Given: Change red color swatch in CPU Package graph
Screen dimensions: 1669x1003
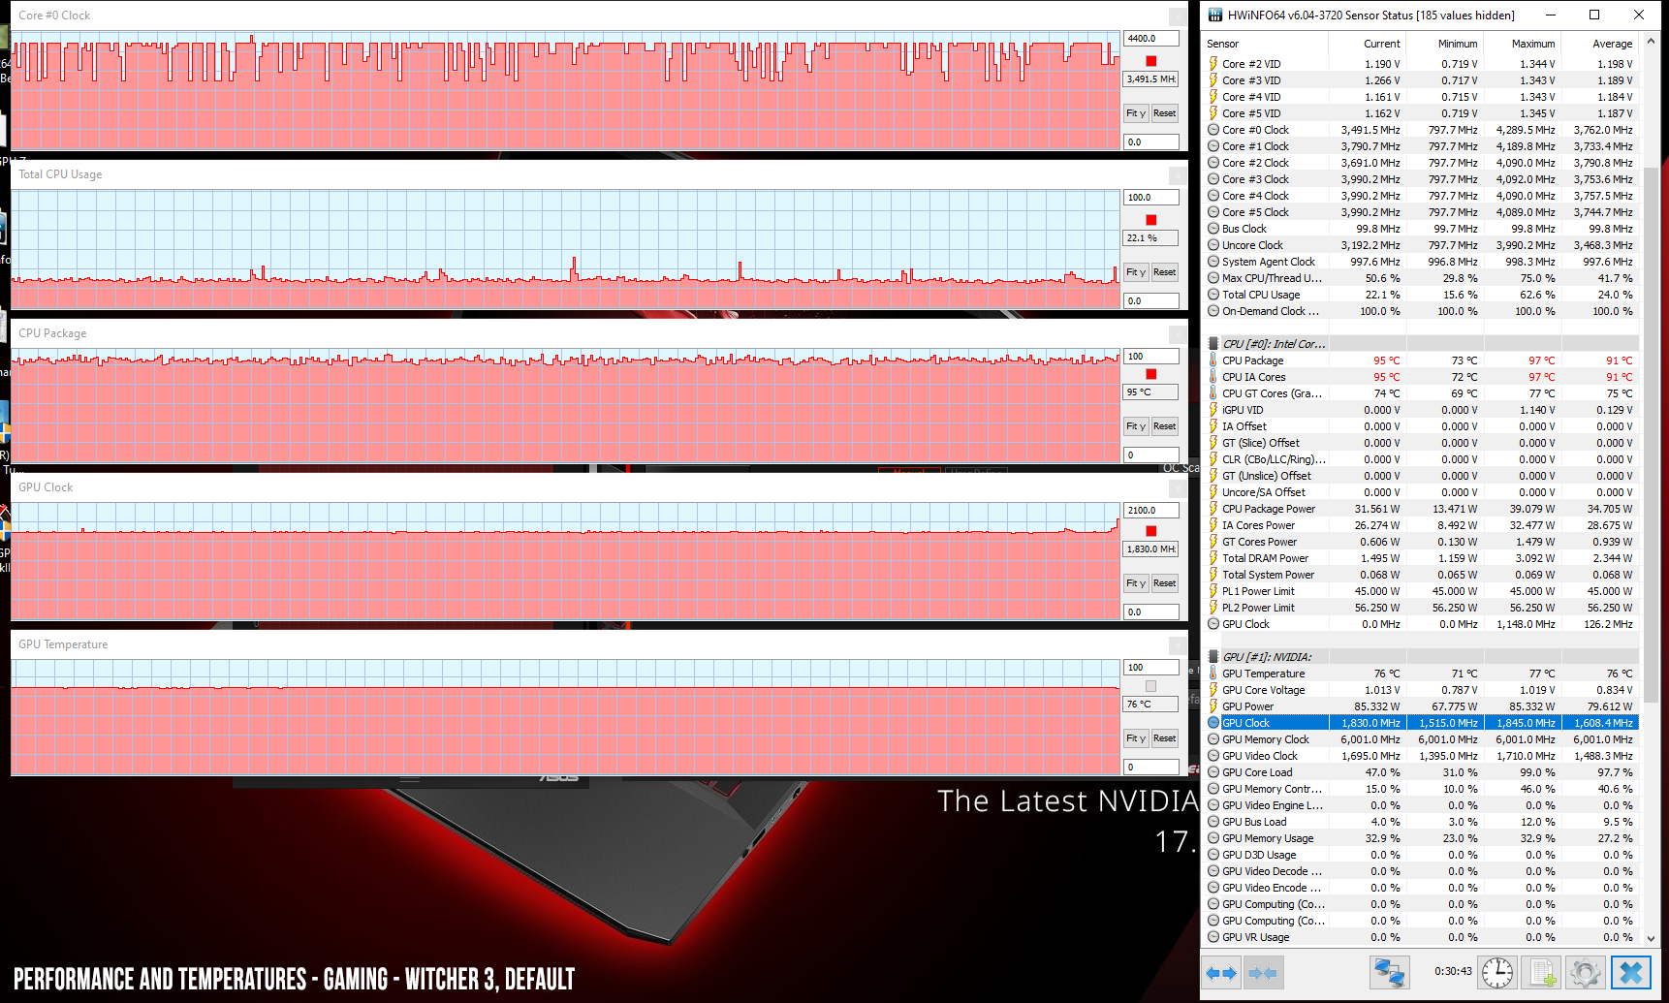Looking at the screenshot, I should pyautogui.click(x=1151, y=374).
